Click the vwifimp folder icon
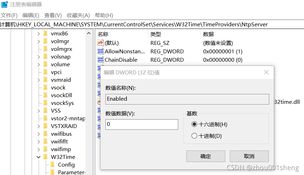This screenshot has width=304, height=175. pos(46,149)
